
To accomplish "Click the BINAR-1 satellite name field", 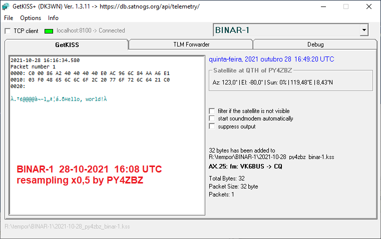I will [x=286, y=30].
